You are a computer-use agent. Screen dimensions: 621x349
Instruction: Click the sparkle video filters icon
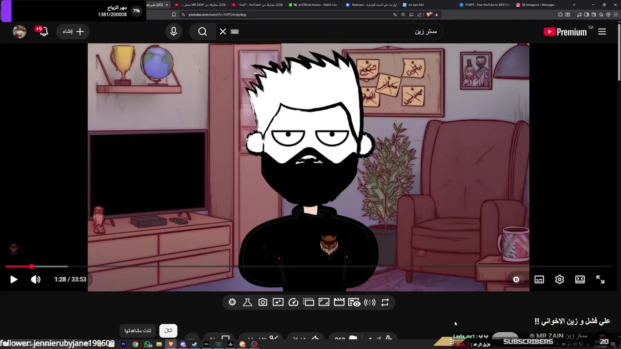click(x=278, y=302)
